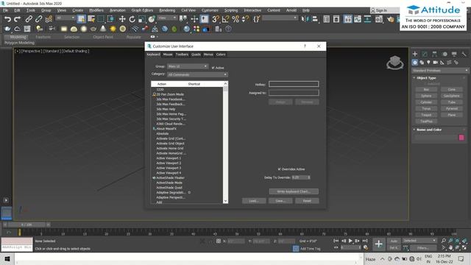This screenshot has width=471, height=265.
Task: Open the reference coordinate system View dropdown
Action: 167,18
